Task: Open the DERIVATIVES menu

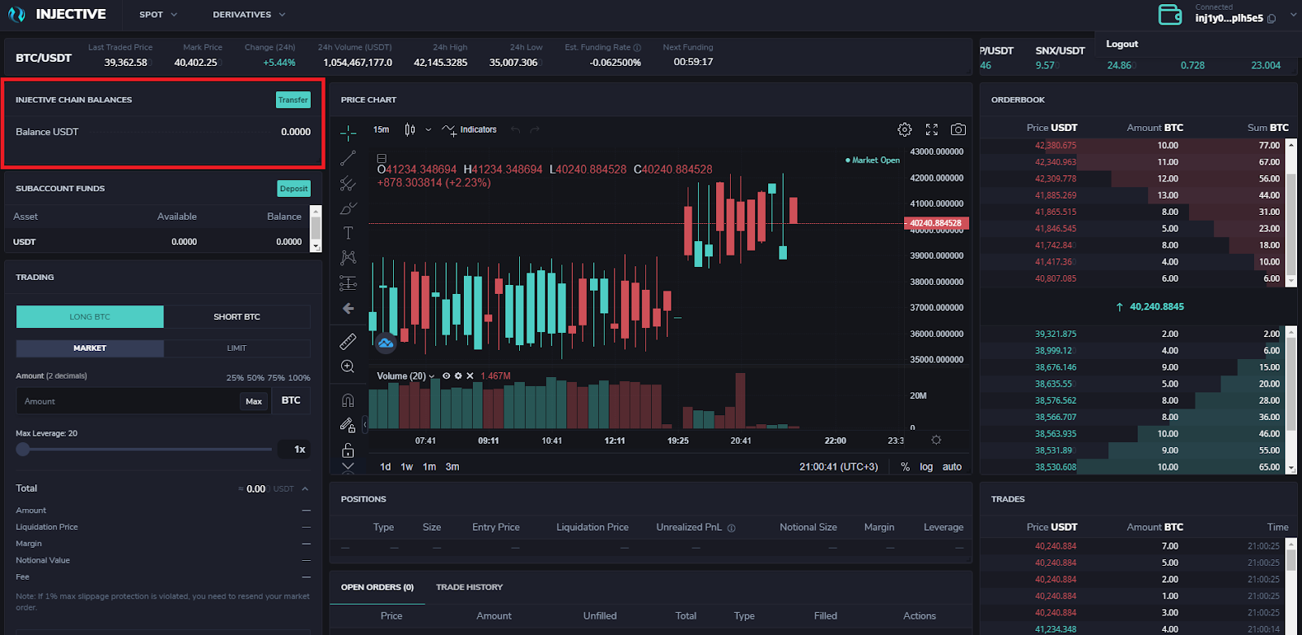Action: click(249, 15)
